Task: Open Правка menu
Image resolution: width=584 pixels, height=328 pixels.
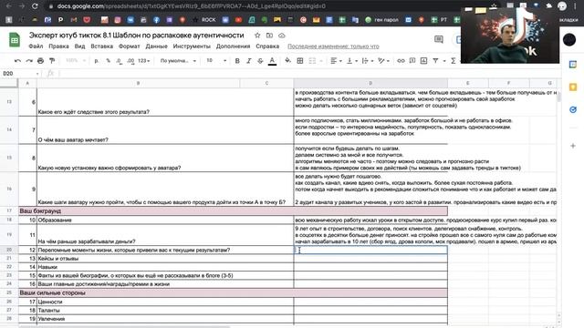Action: pyautogui.click(x=58, y=46)
